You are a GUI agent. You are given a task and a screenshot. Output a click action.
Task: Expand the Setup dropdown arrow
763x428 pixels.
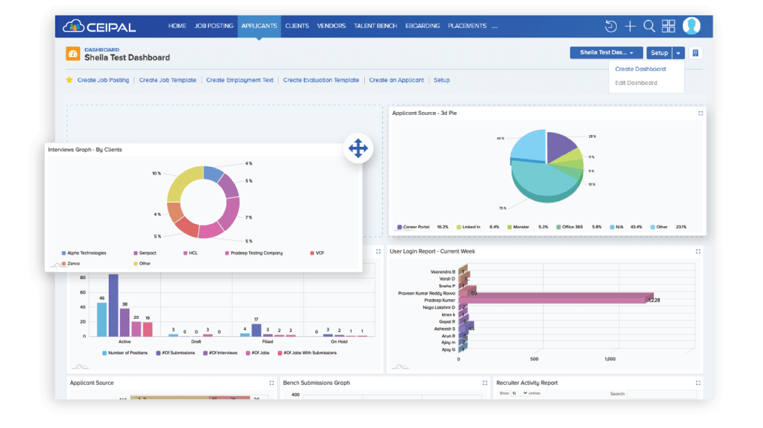pyautogui.click(x=678, y=53)
